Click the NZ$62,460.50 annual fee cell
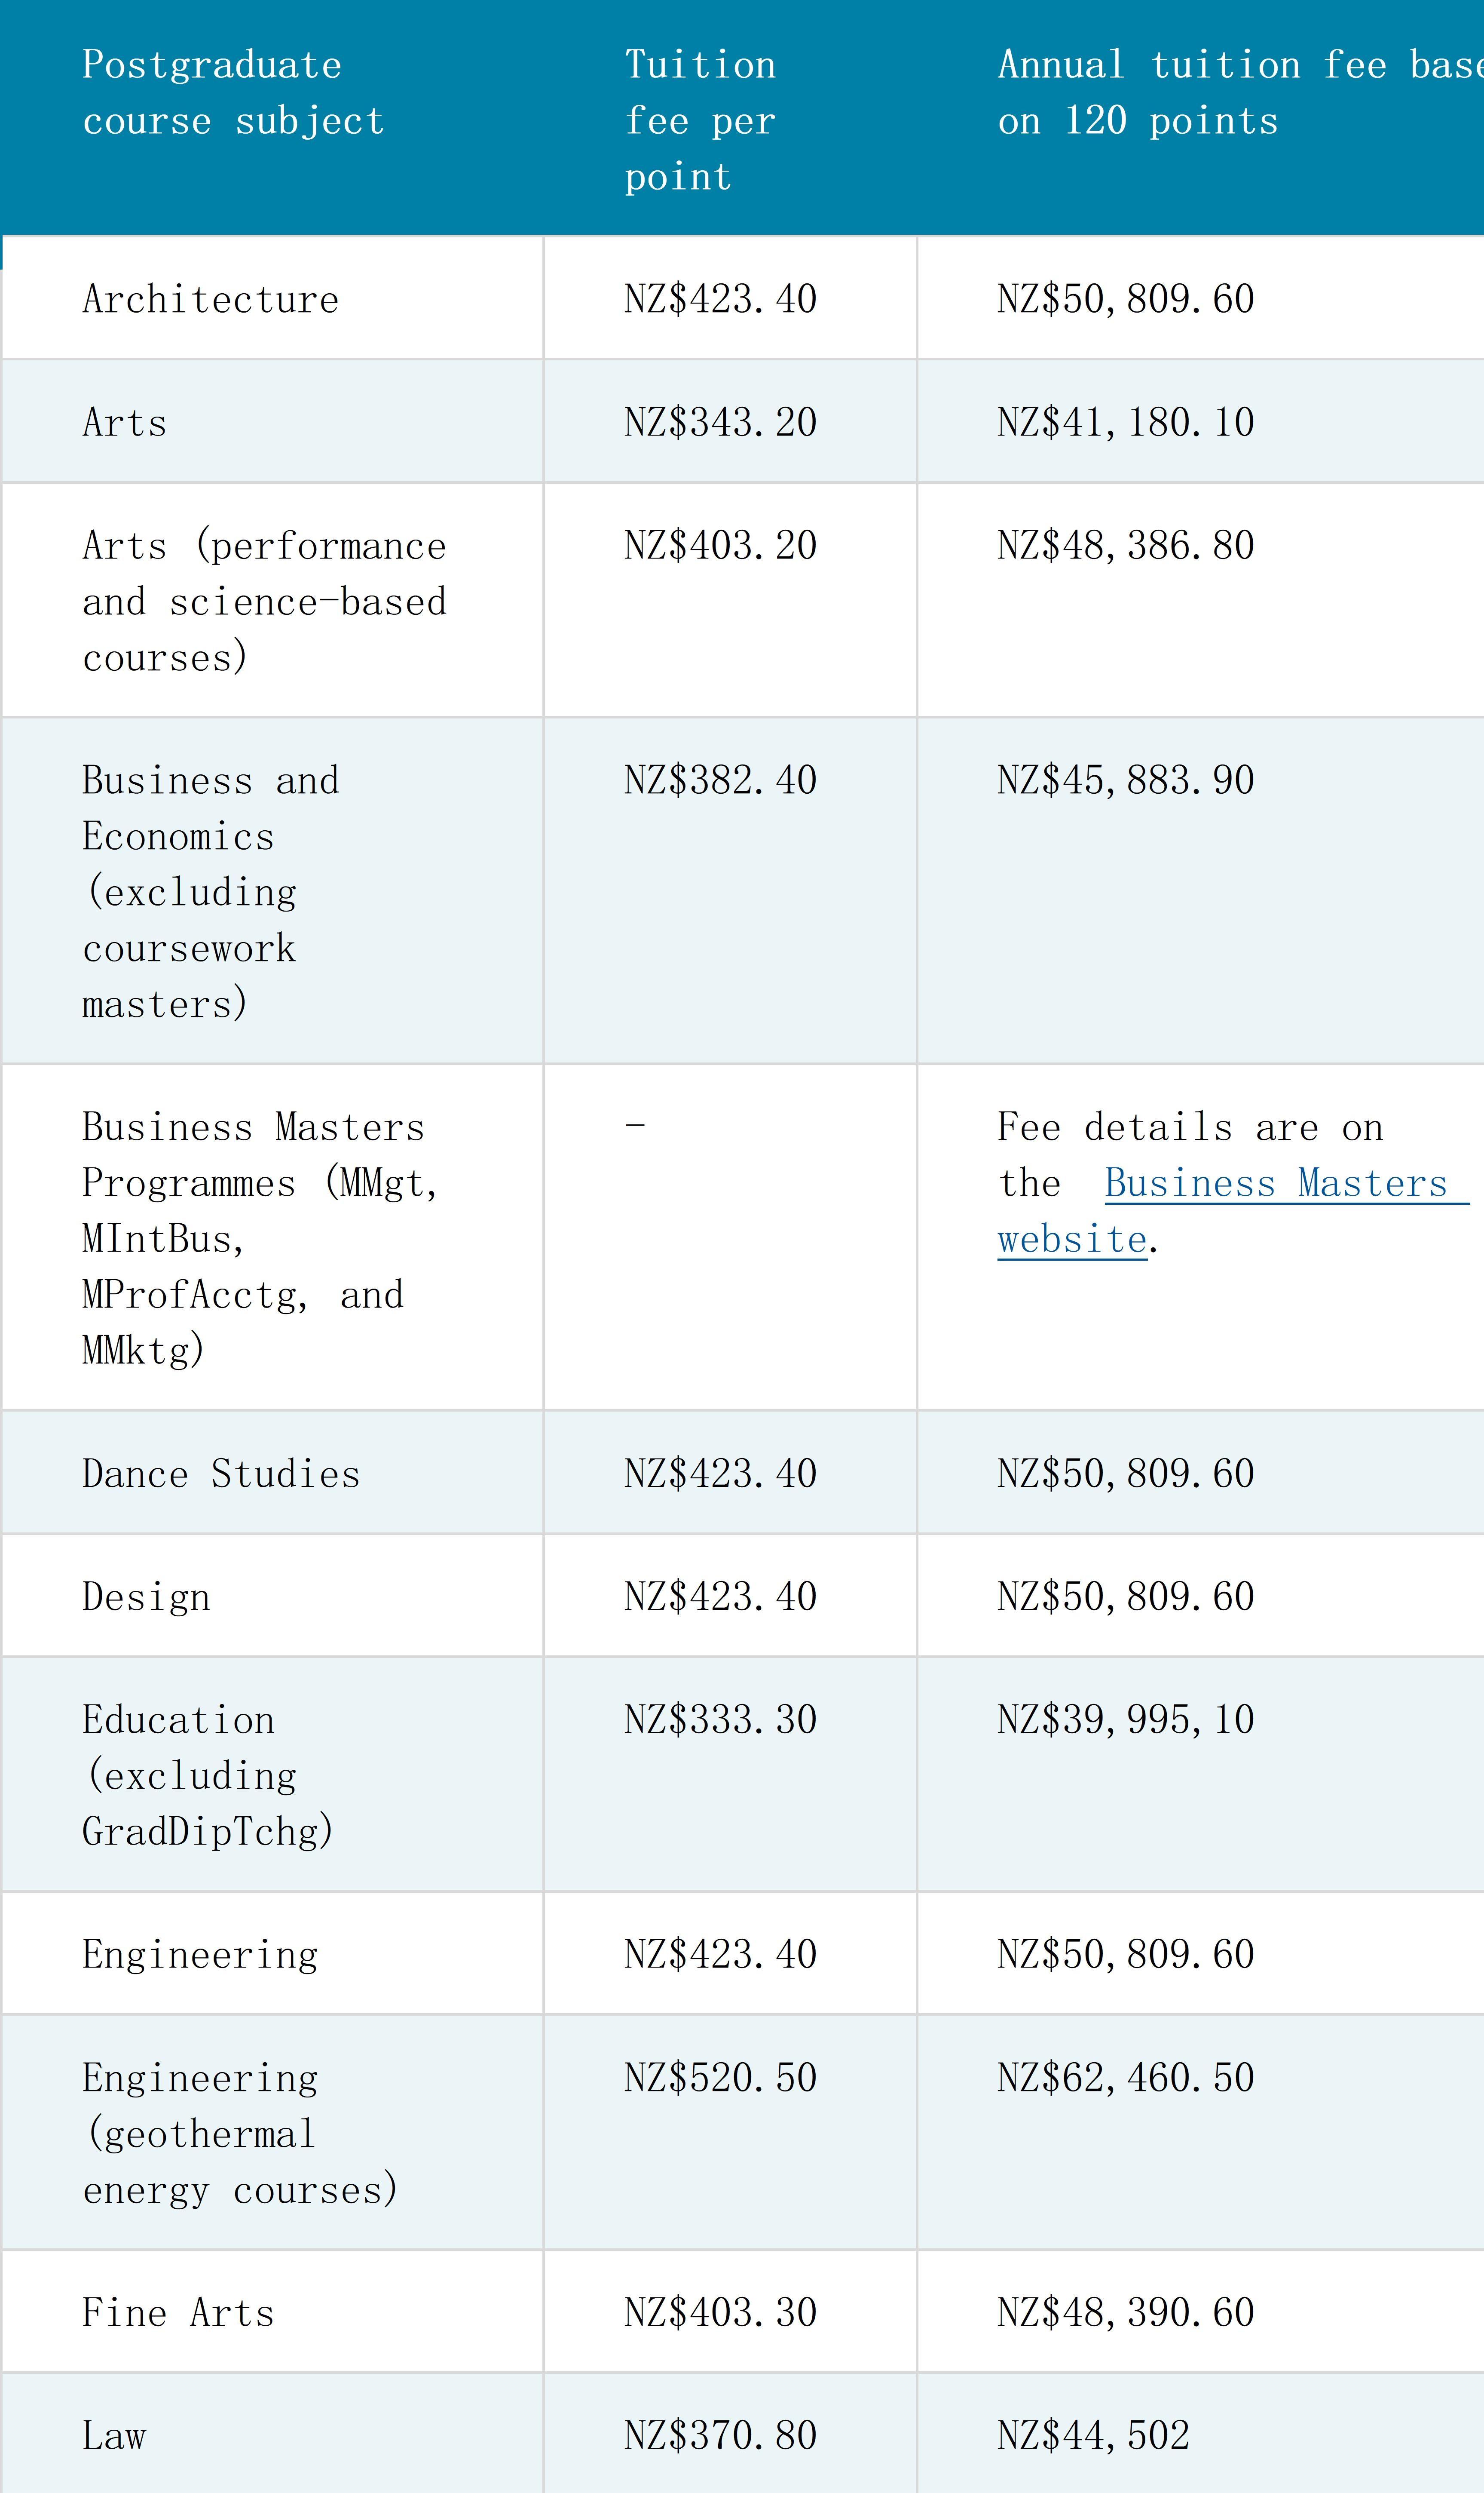Viewport: 1484px width, 2493px height. (1125, 2078)
